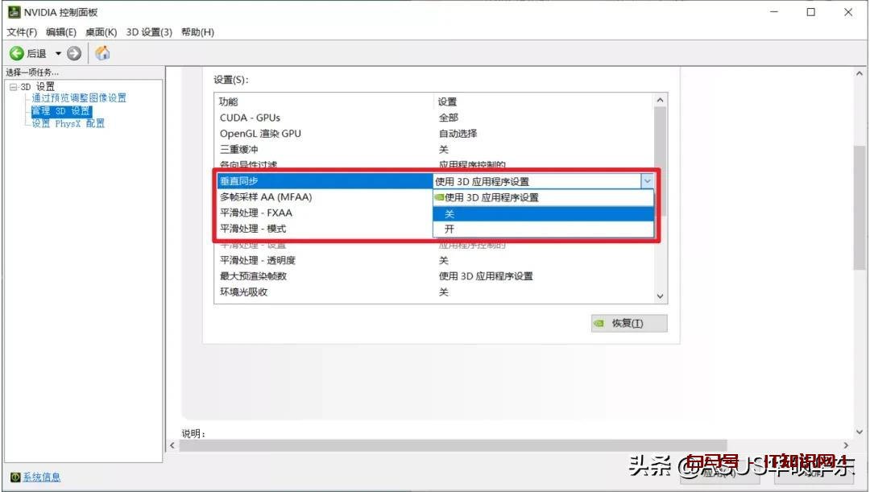
Task: Click the Forward arrow icon in toolbar
Action: (74, 54)
